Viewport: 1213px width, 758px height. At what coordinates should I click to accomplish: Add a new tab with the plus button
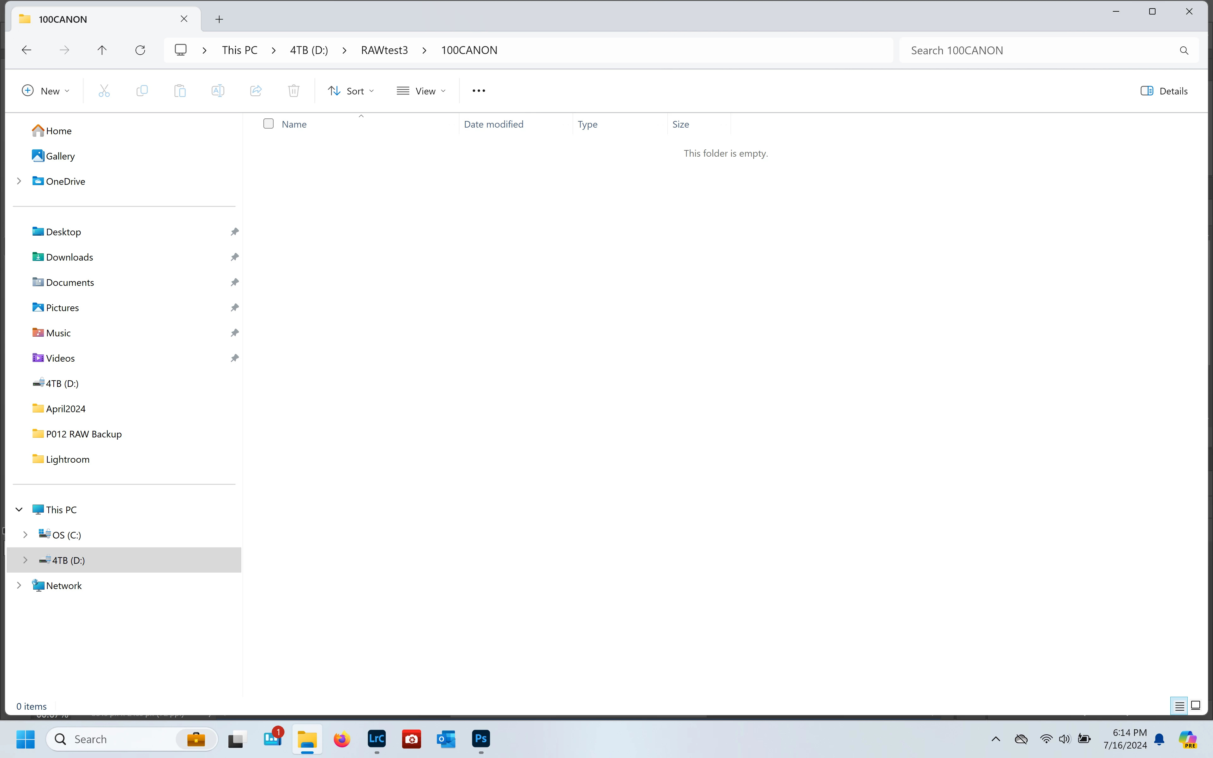pyautogui.click(x=219, y=19)
